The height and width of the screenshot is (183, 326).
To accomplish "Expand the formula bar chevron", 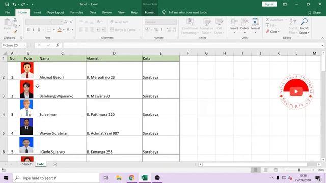I will [322, 45].
